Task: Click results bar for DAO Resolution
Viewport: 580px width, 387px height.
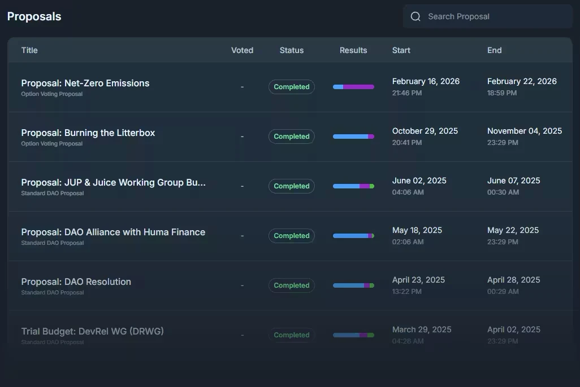Action: pyautogui.click(x=354, y=285)
